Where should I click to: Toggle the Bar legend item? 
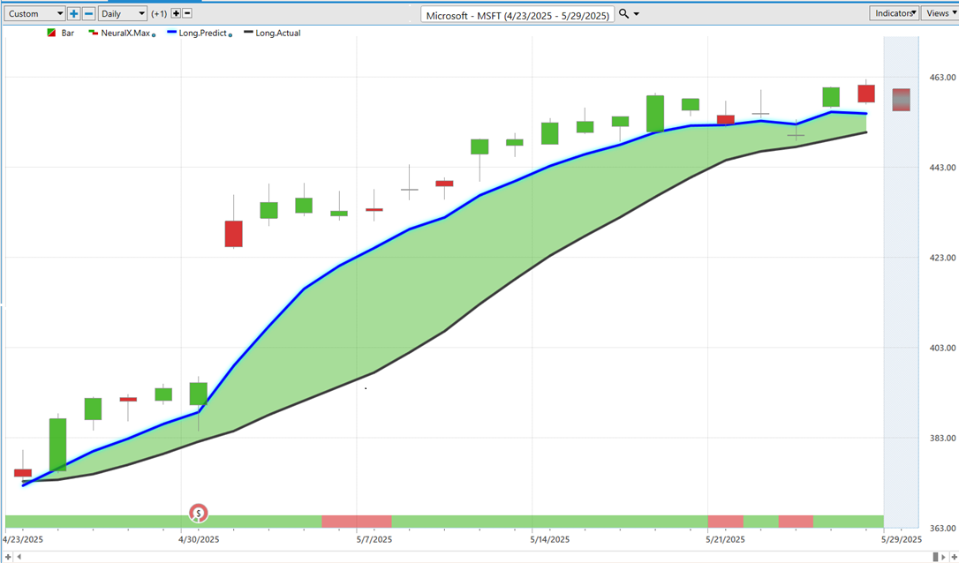[x=61, y=33]
